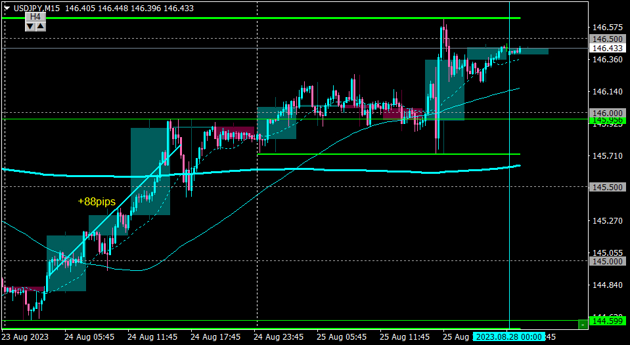This screenshot has height=345, width=630.
Task: Click the H4 timeframe button
Action: coord(35,16)
